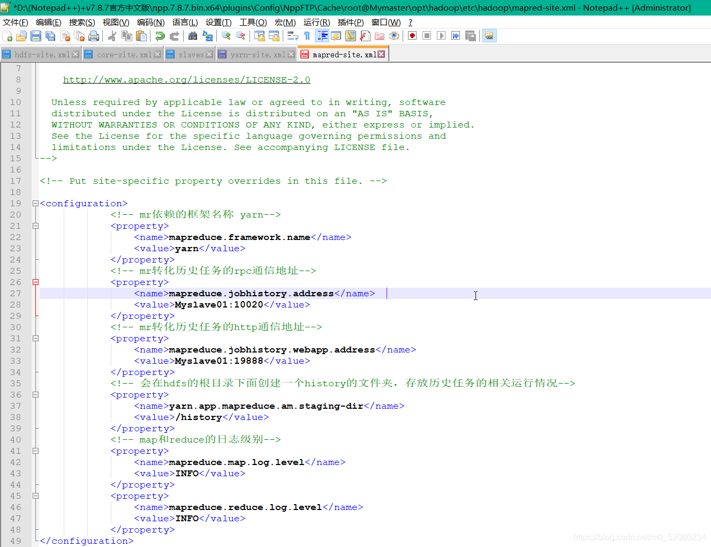Collapse property fold marker on line 41
Viewport: 711px width, 547px height.
point(35,451)
